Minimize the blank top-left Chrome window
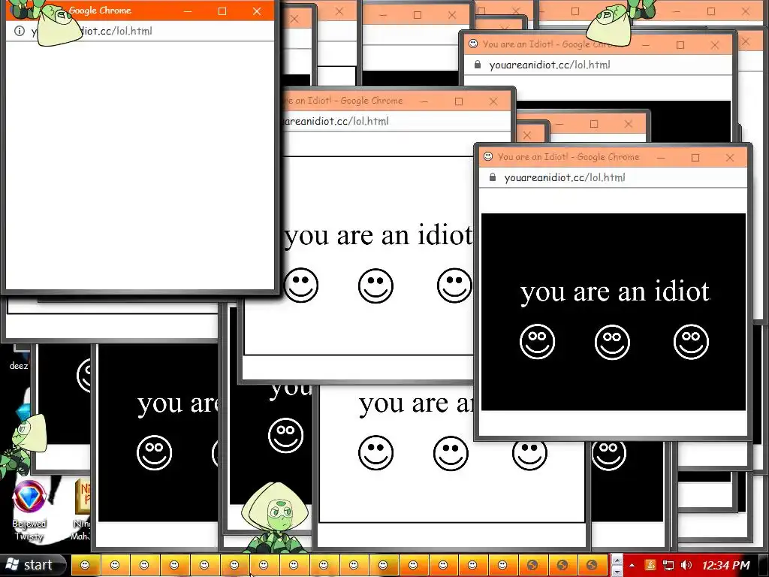Viewport: 769px width, 577px height. pyautogui.click(x=187, y=11)
